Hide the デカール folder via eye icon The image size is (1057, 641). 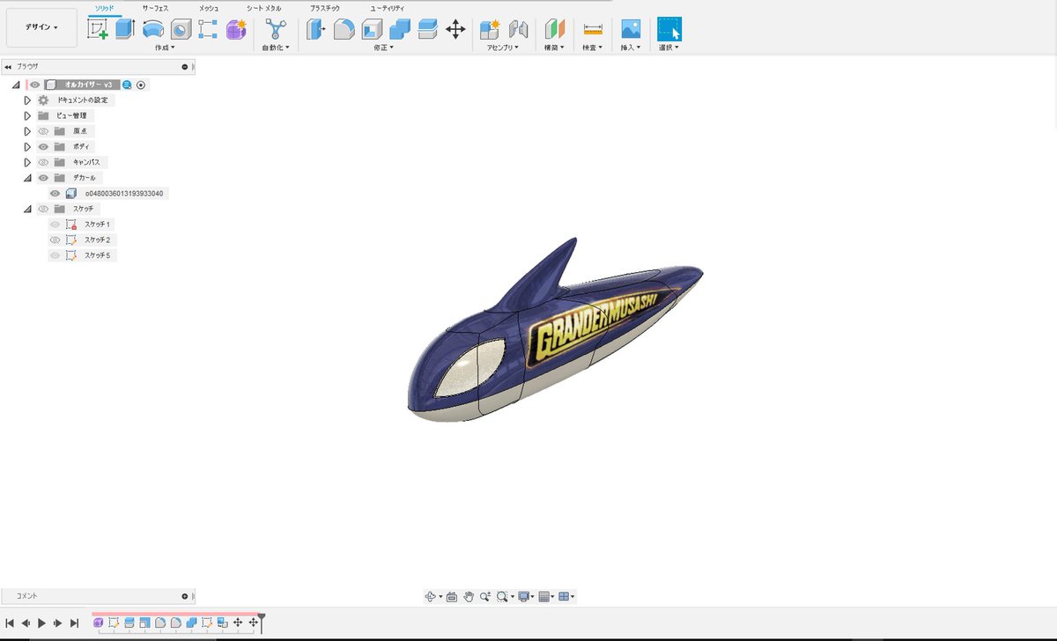(43, 178)
